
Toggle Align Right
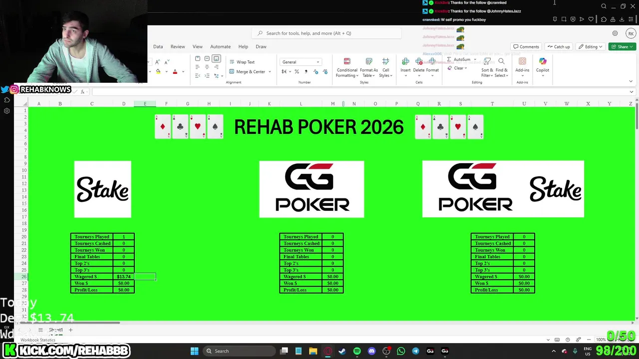point(216,67)
